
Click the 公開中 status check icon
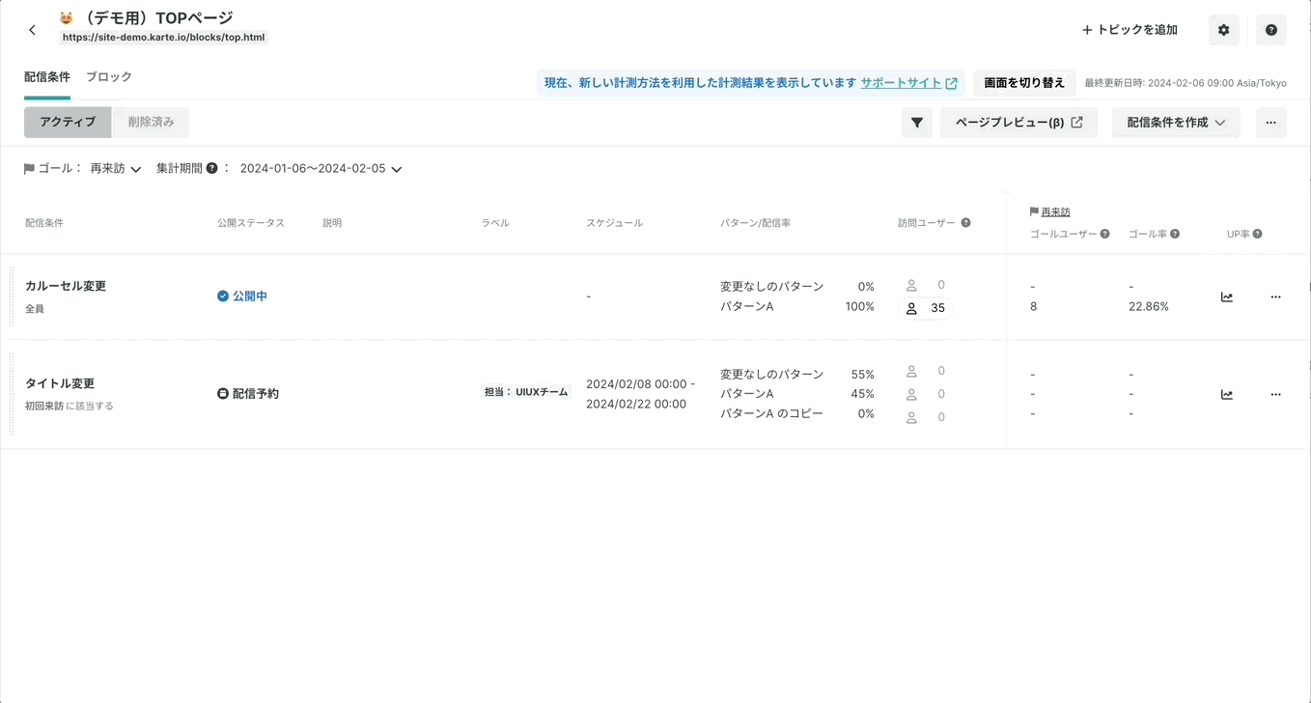click(223, 296)
